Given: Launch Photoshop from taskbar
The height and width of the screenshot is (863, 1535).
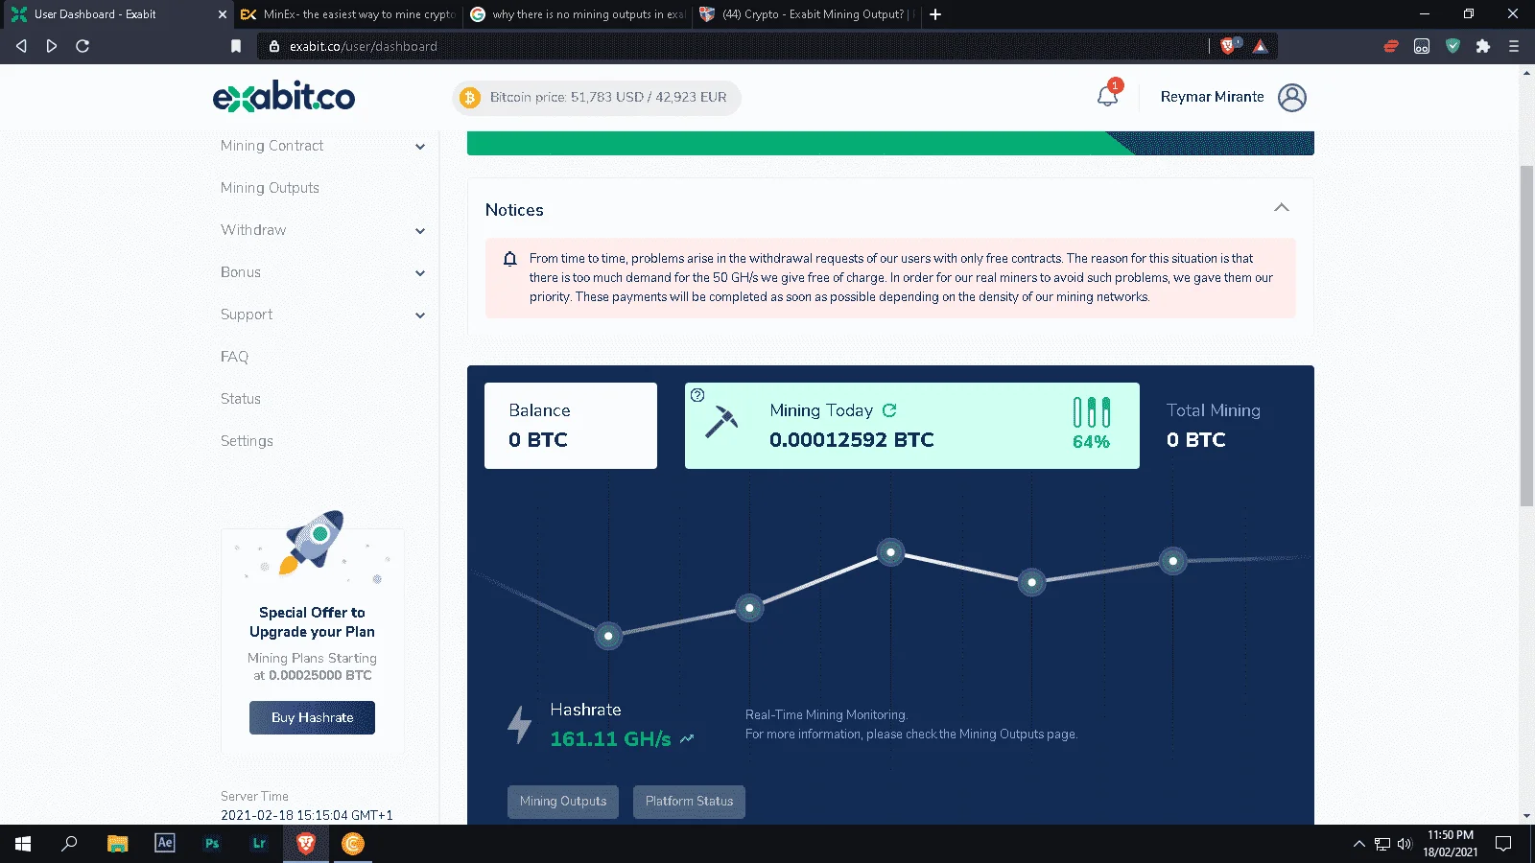Looking at the screenshot, I should tap(212, 844).
